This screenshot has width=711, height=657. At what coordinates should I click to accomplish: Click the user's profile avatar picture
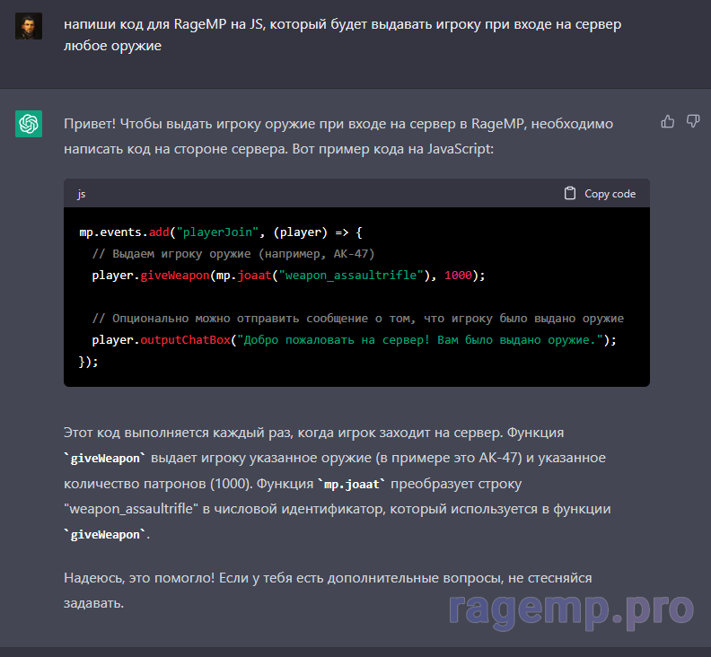click(x=29, y=26)
